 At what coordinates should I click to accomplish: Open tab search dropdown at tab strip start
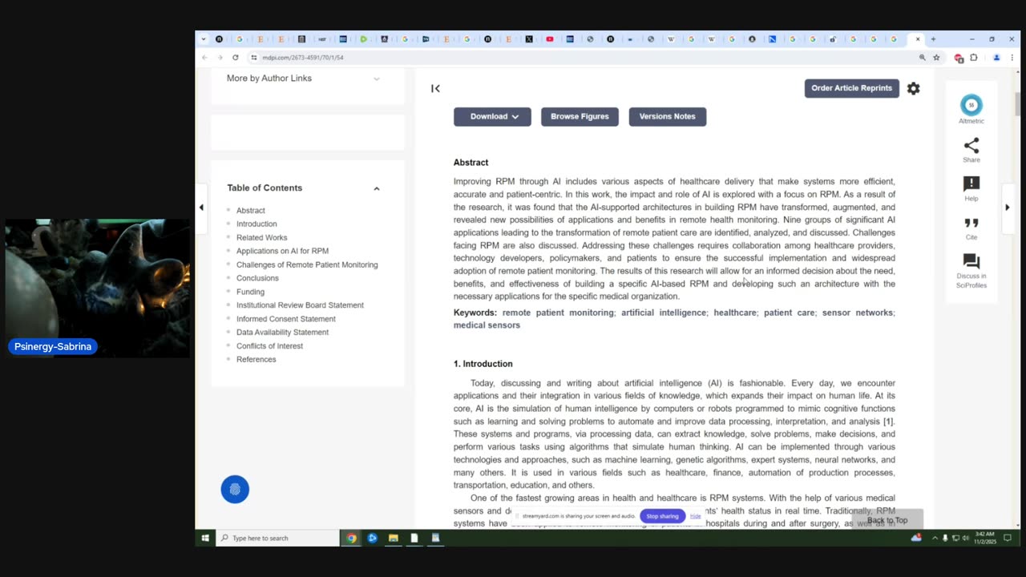click(x=204, y=39)
